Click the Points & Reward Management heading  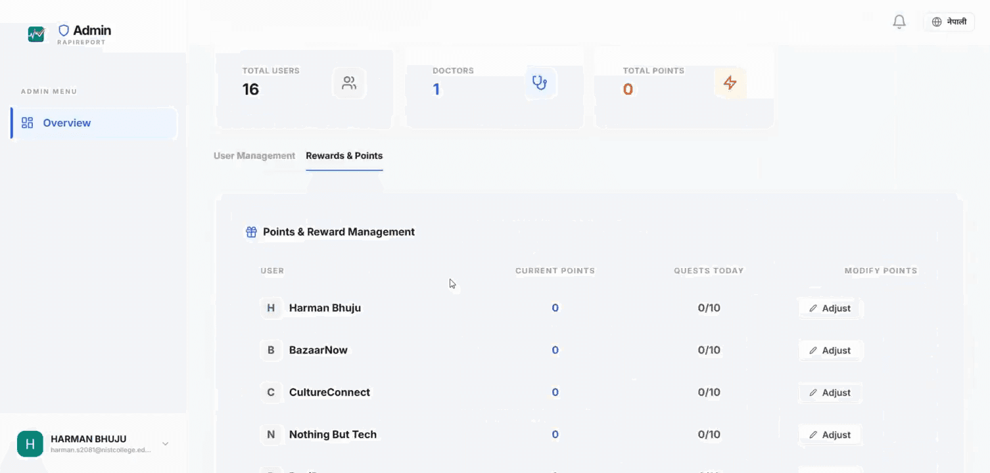pos(339,232)
